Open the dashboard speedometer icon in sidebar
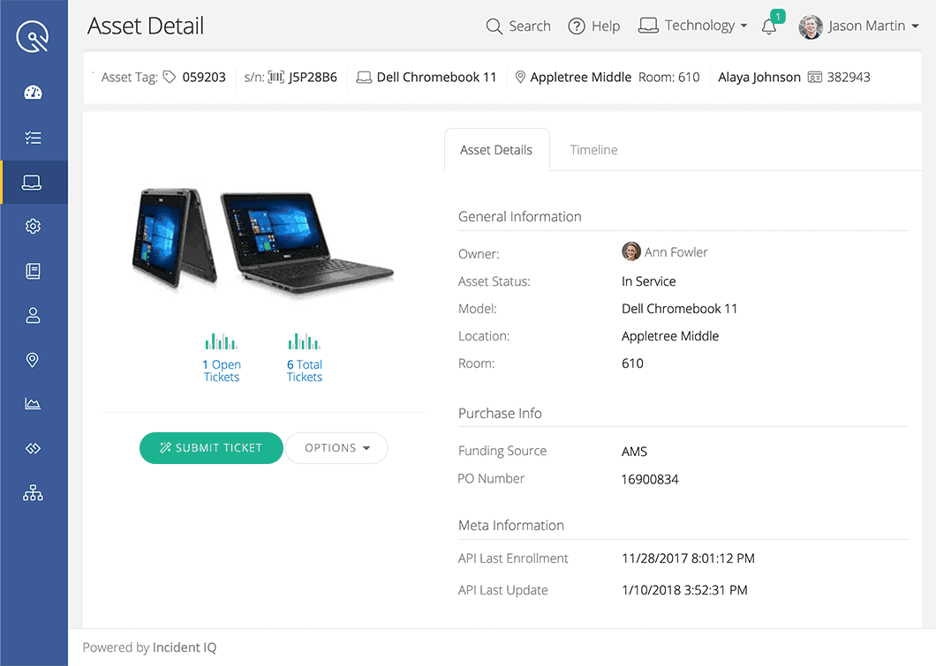The height and width of the screenshot is (666, 936). pyautogui.click(x=33, y=92)
